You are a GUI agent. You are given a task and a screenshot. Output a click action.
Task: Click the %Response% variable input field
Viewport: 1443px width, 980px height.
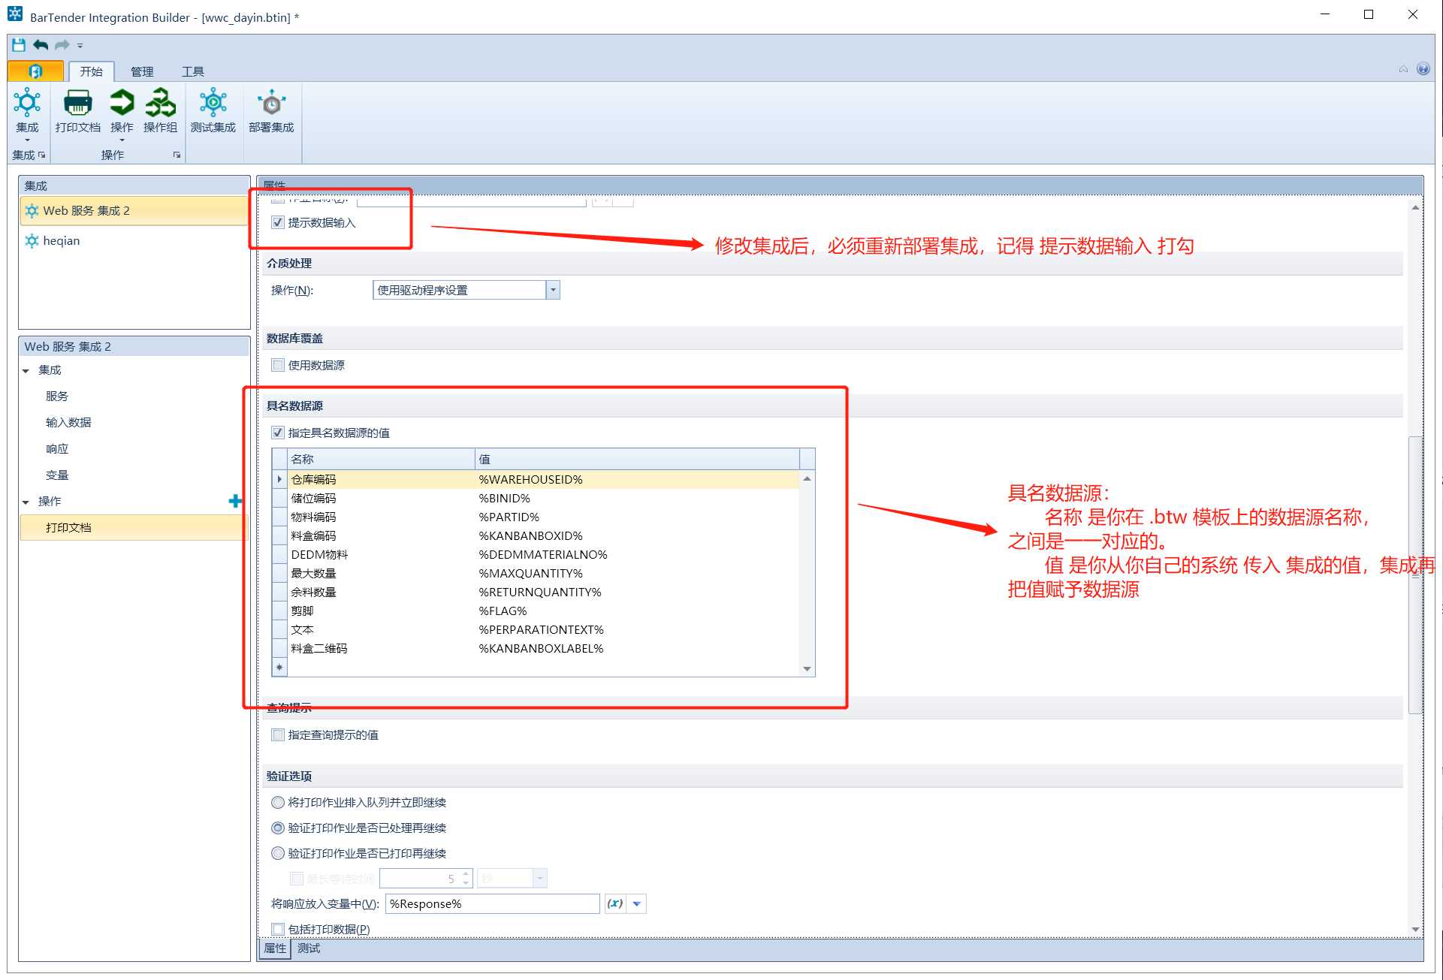(x=493, y=903)
